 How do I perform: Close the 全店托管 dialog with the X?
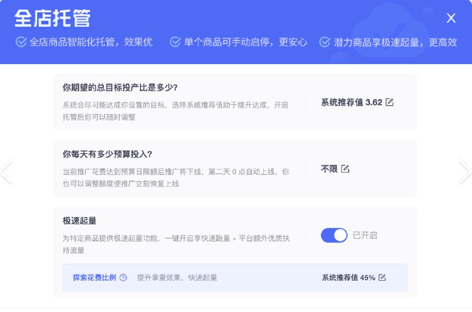coord(451,18)
